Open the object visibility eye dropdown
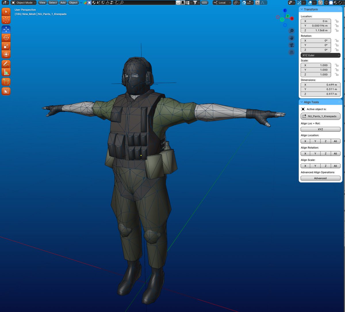This screenshot has height=312, width=345. [292, 3]
